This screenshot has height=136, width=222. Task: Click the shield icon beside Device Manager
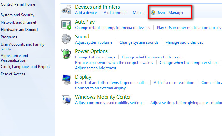[x=153, y=13]
